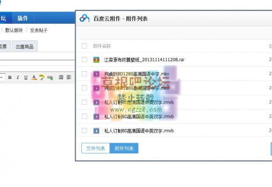The image size is (272, 187).
Task: Click the video icon beside the second 同桌的 mkv file
Action: pos(96,88)
